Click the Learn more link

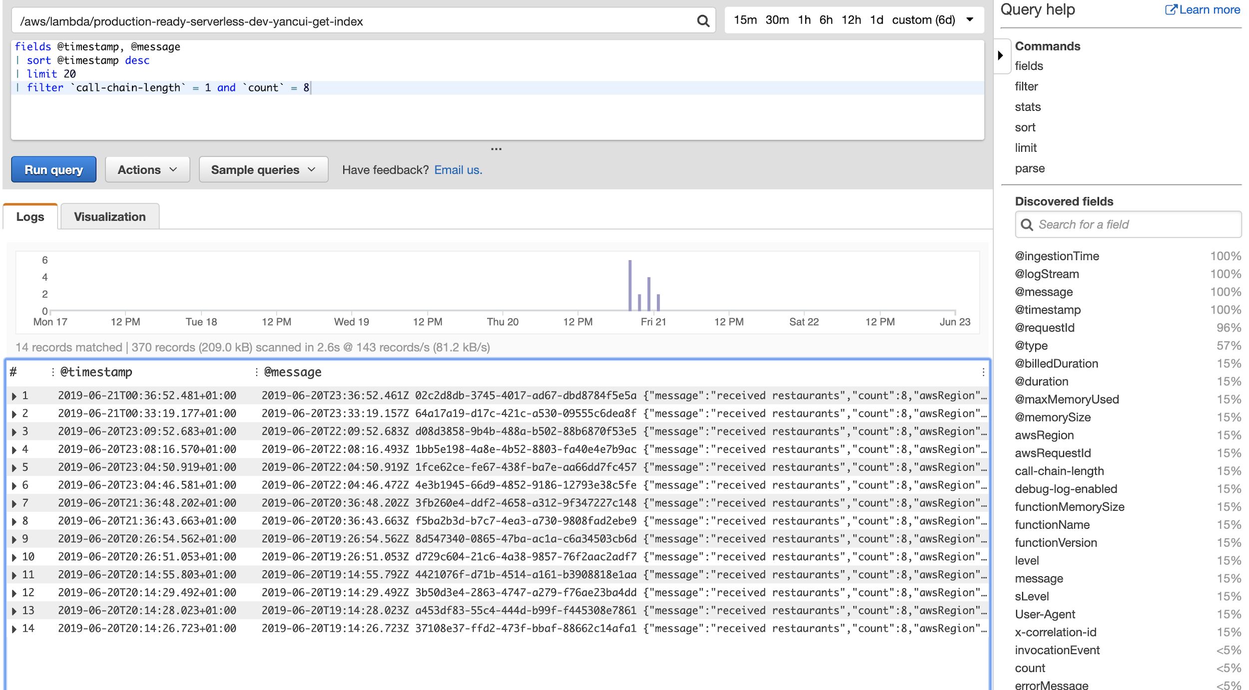point(1202,10)
